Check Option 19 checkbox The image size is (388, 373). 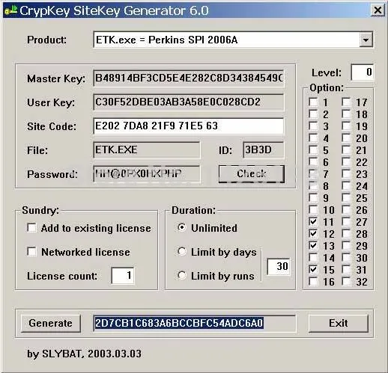click(x=346, y=126)
